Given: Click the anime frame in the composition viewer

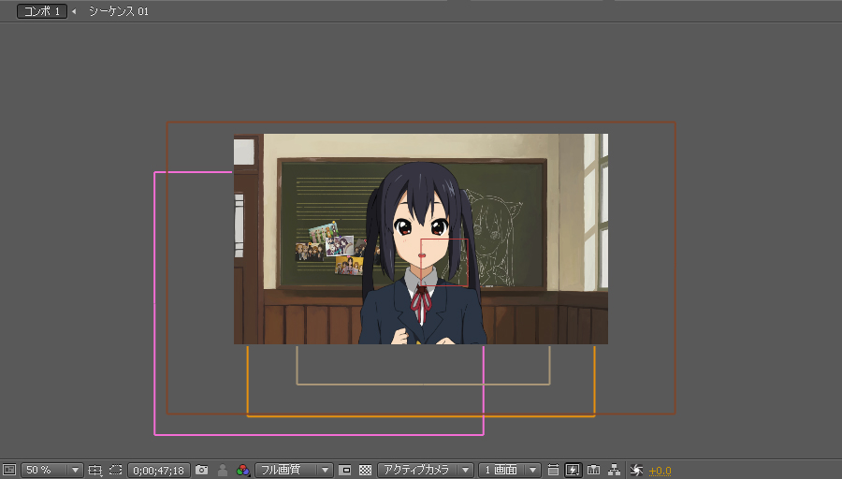Looking at the screenshot, I should tap(420, 239).
